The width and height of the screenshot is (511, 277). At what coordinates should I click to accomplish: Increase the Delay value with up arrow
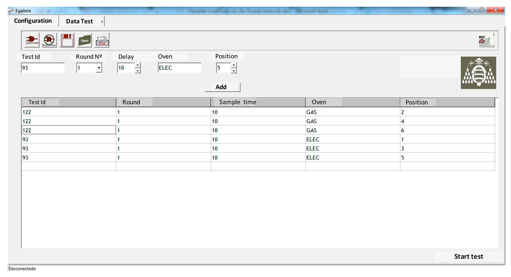click(138, 65)
